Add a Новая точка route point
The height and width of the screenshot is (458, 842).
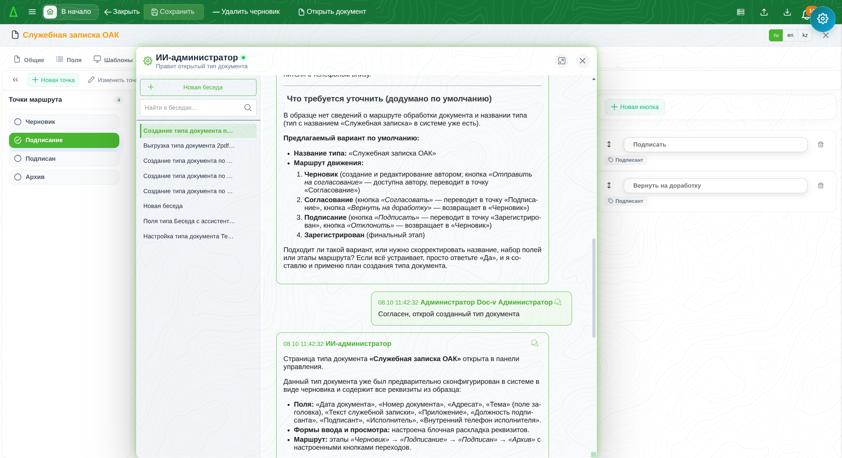tap(53, 80)
